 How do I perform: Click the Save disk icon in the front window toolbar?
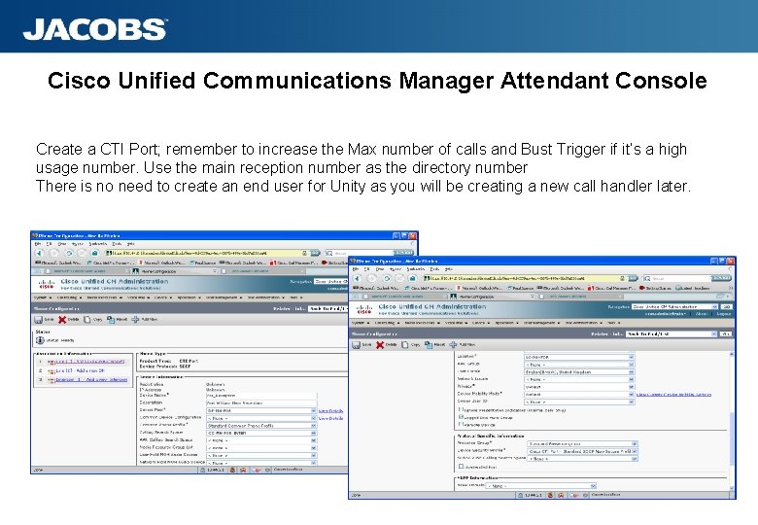tap(356, 345)
